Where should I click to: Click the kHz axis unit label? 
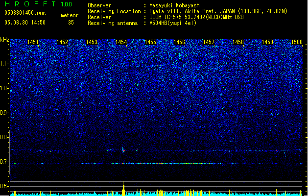[x=4, y=40]
